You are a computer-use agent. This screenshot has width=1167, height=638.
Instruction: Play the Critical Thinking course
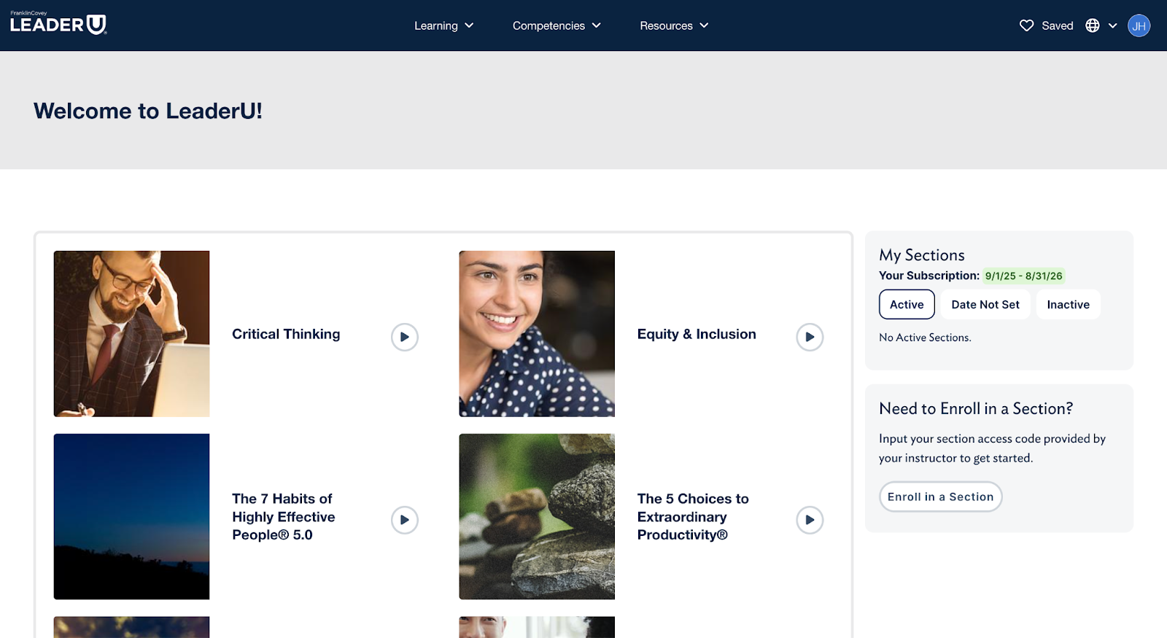click(x=404, y=337)
